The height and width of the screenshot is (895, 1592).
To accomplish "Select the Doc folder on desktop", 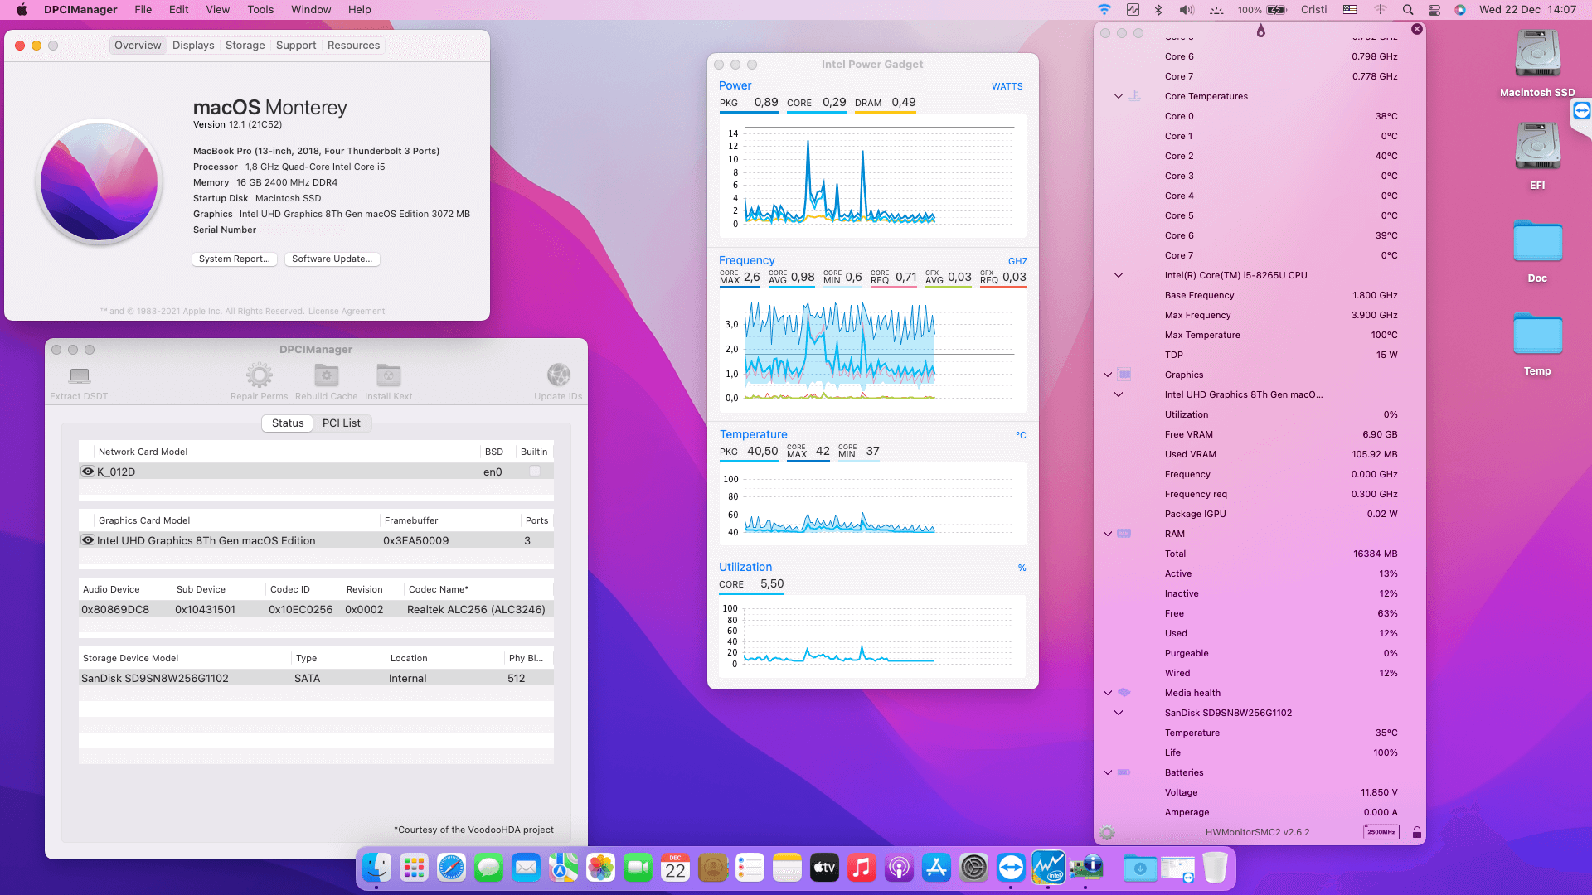I will [x=1537, y=242].
